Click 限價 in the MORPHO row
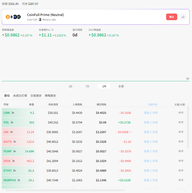Image resolution: width=192 pixels, height=193 pixels. tap(147, 180)
